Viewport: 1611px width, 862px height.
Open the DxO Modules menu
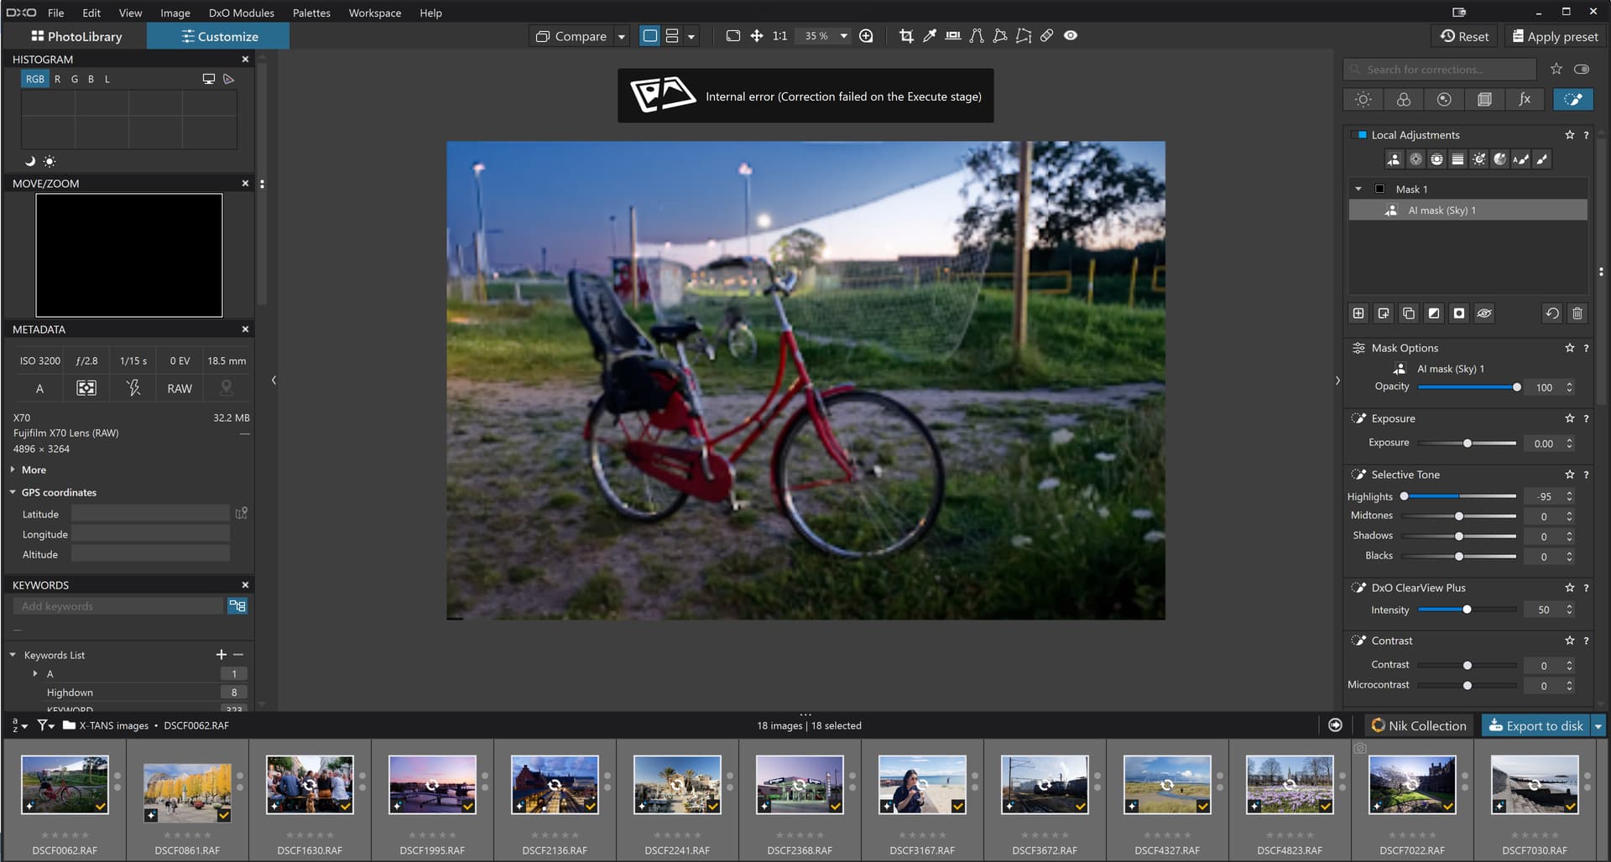click(x=241, y=13)
